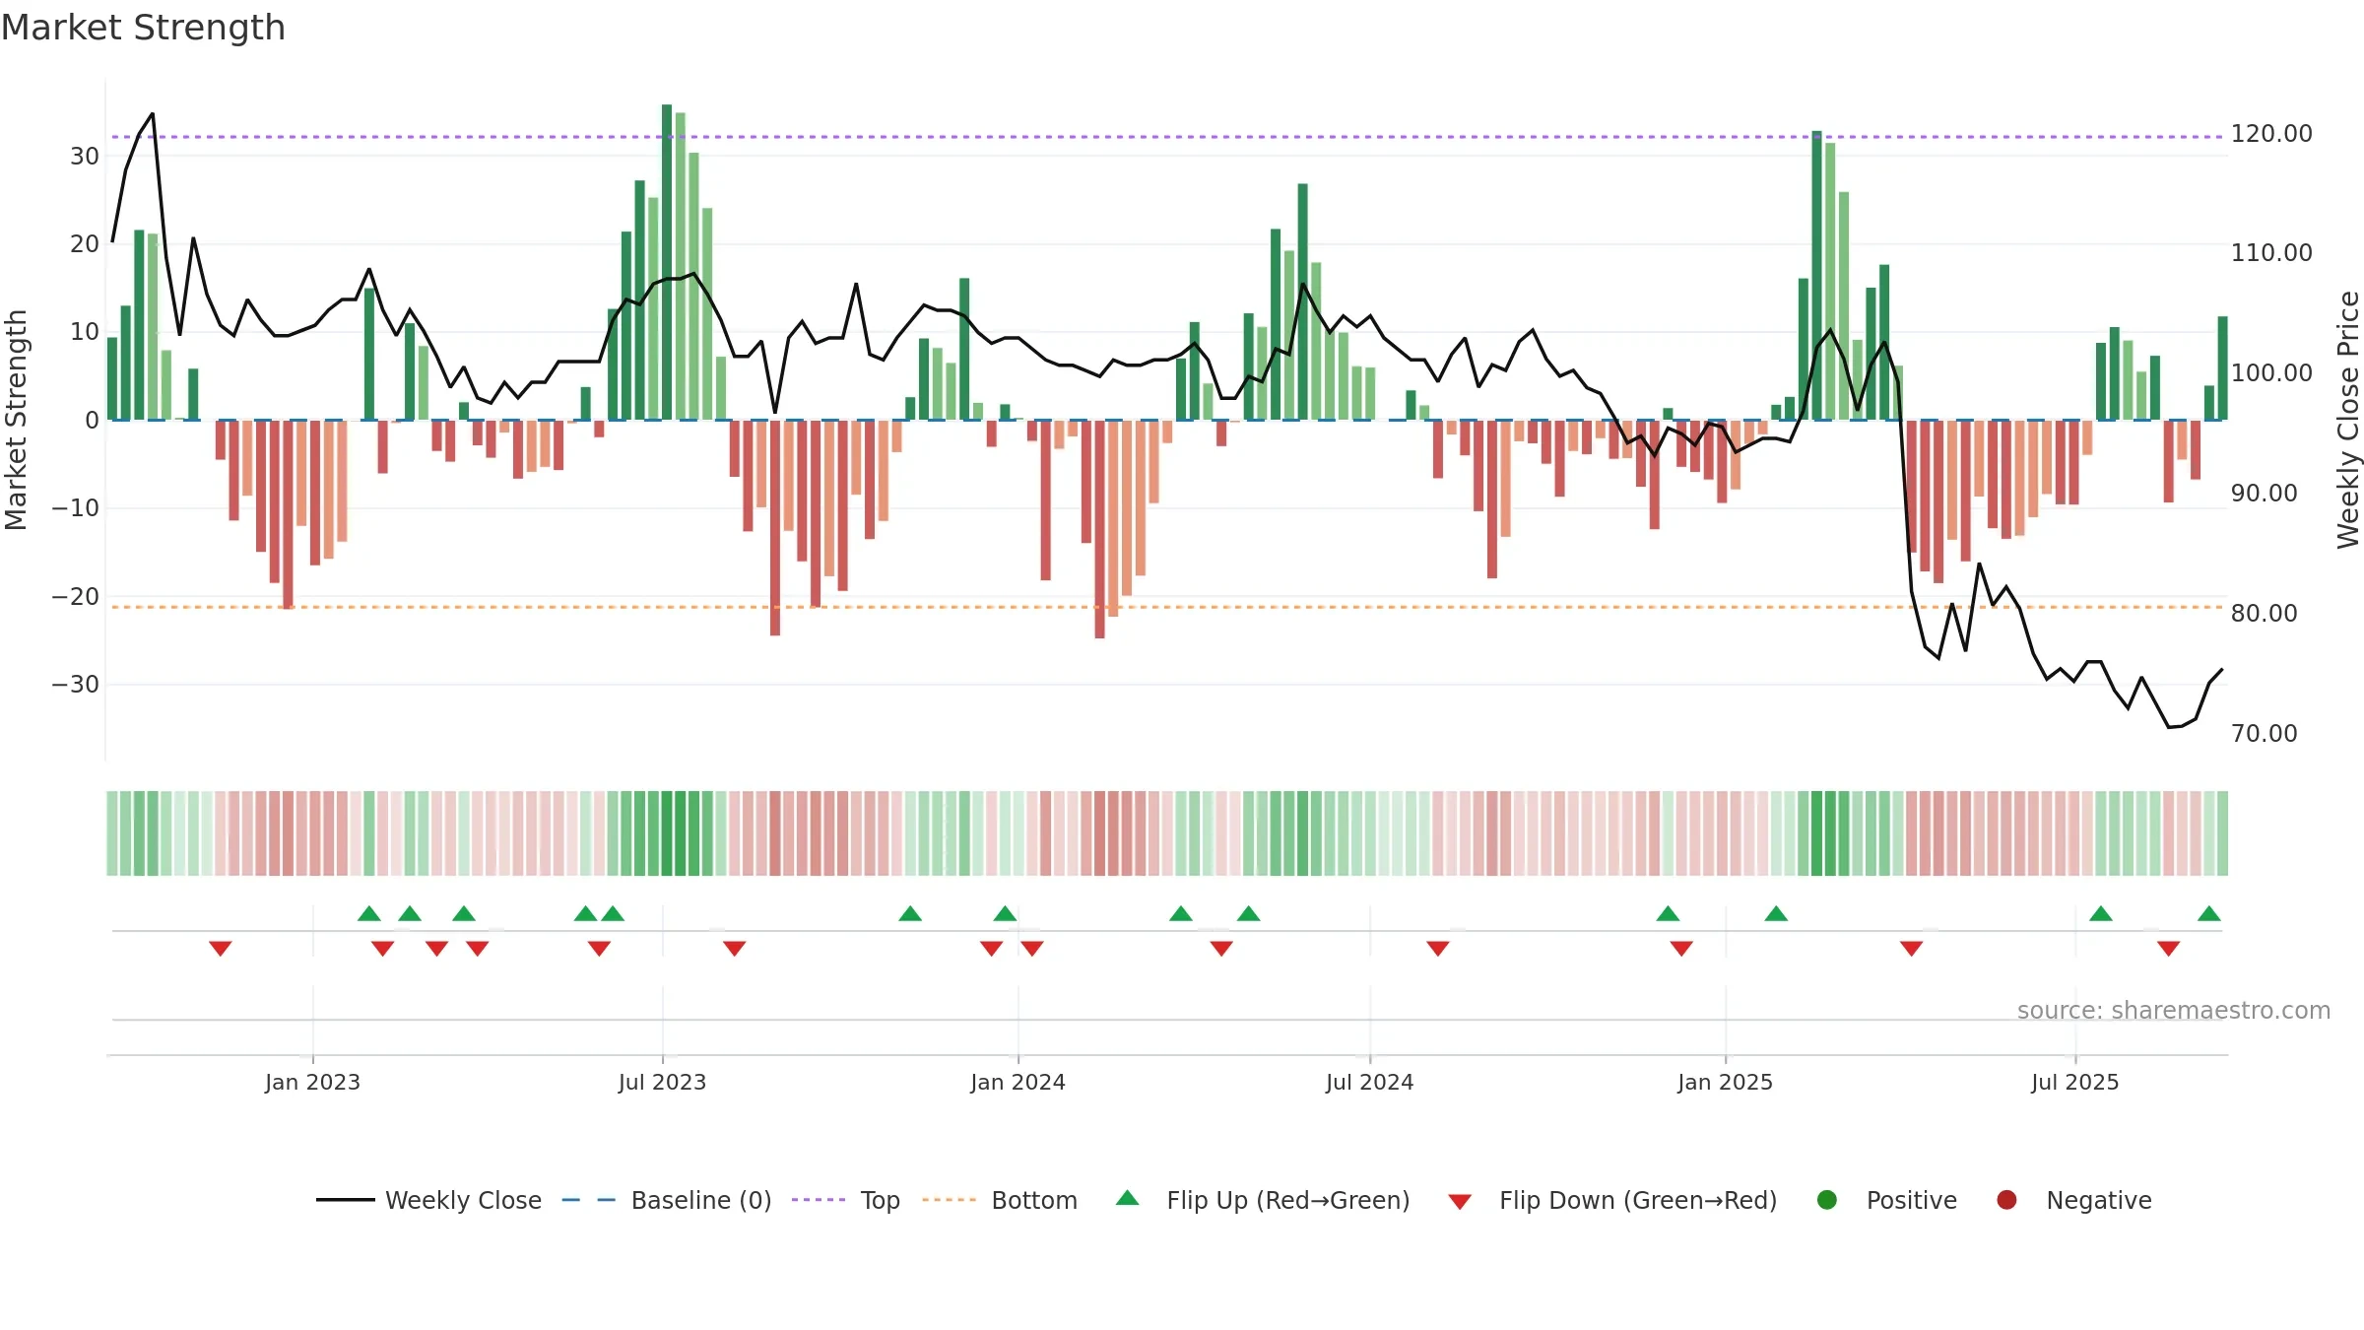Click the Weekly Close Price axis title
The height and width of the screenshot is (1330, 2364).
tap(2348, 420)
